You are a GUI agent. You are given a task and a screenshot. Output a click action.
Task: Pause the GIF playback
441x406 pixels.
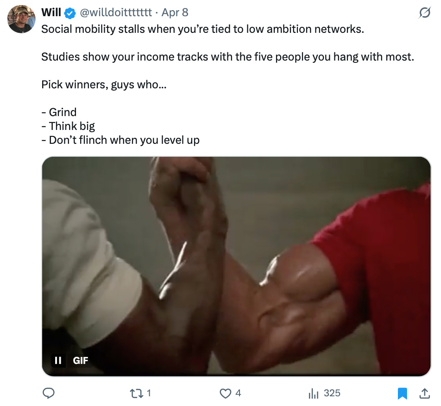58,360
